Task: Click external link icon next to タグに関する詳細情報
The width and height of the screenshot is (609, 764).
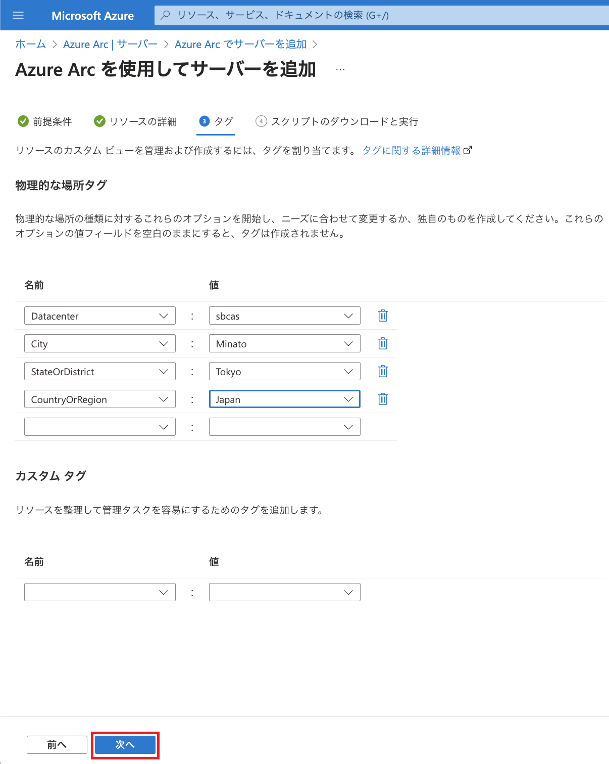Action: [468, 150]
